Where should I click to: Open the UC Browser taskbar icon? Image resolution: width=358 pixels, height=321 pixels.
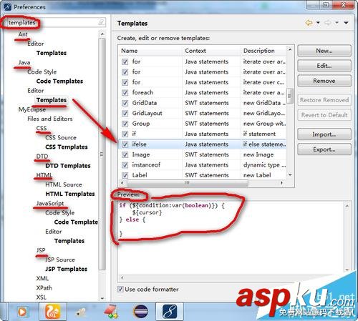(53, 311)
